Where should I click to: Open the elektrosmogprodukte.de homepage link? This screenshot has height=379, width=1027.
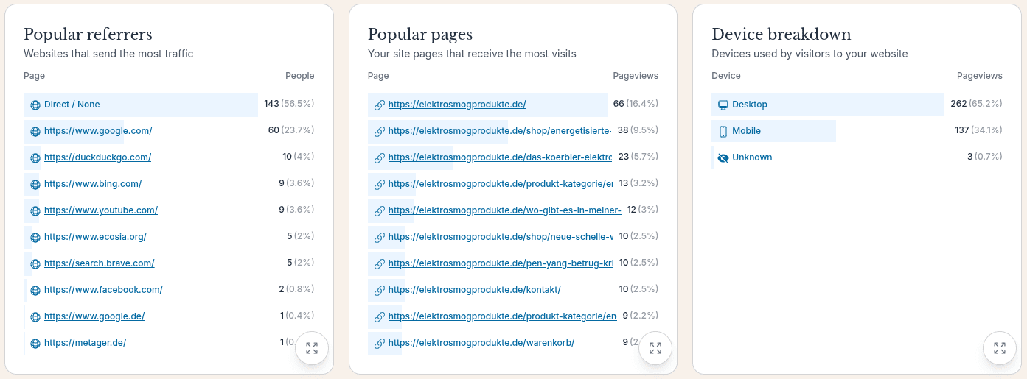point(457,105)
